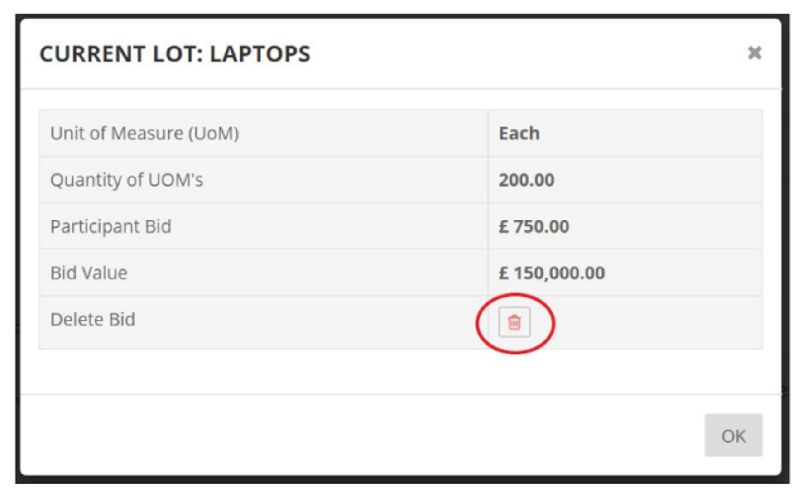The width and height of the screenshot is (803, 503).
Task: Select the Each value cell
Action: click(625, 133)
